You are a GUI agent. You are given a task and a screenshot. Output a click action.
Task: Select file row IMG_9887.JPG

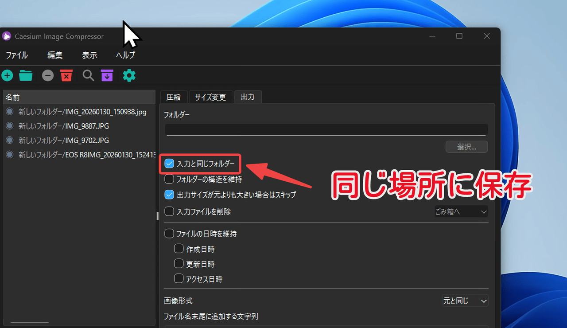tap(79, 126)
